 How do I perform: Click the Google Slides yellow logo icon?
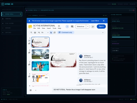point(30,26)
